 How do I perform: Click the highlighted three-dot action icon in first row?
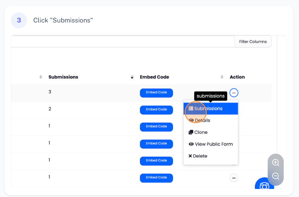[234, 93]
